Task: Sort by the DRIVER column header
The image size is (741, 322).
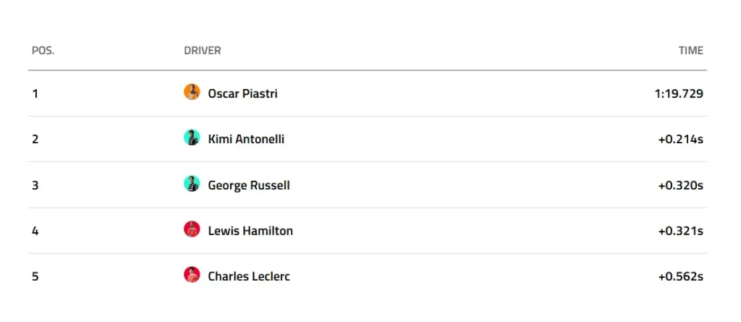Action: [203, 51]
